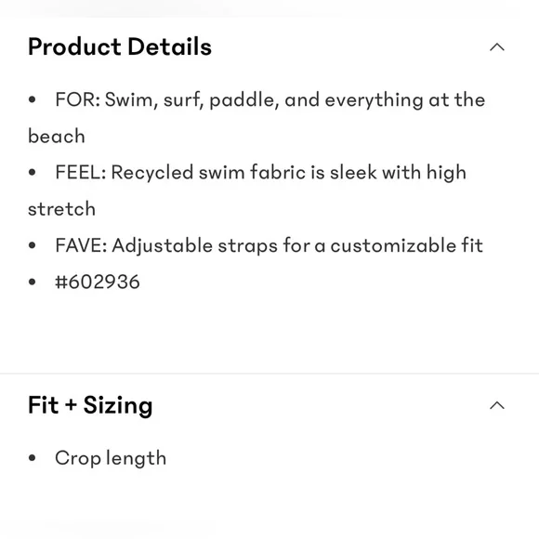Image resolution: width=539 pixels, height=539 pixels.
Task: Click the bullet point before FEEL
Action: point(33,172)
